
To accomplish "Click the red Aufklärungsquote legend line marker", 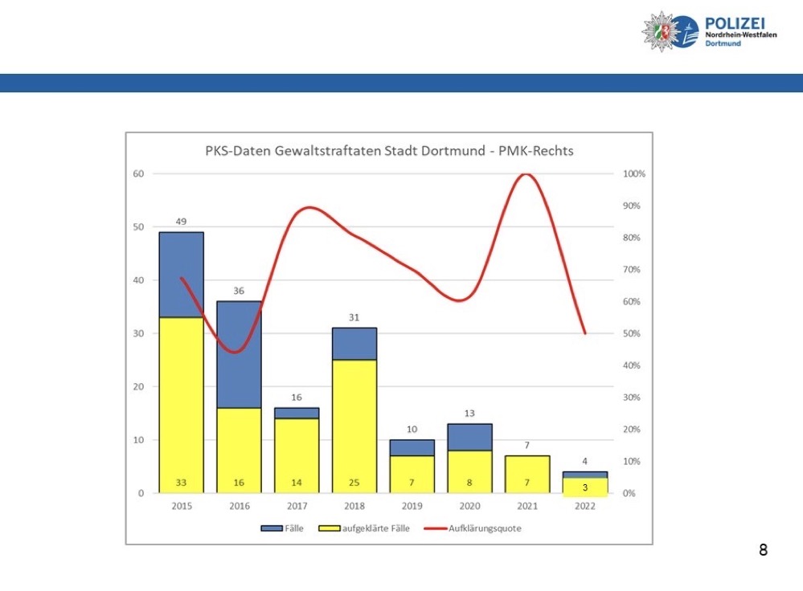I will point(436,528).
